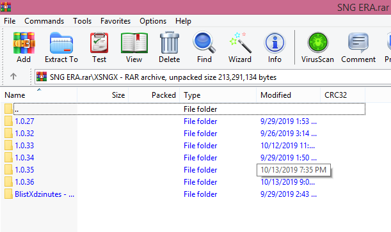
Task: Click modified date 9/26/2019 3:14
Action: coord(289,134)
